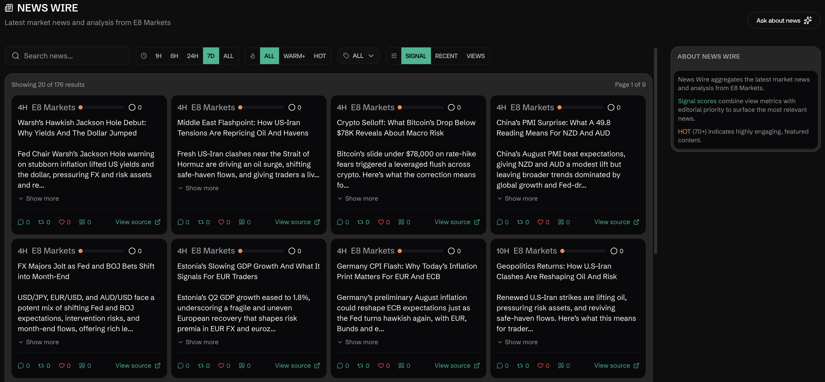Sort news by VIEWS
Viewport: 825px width, 382px height.
point(475,56)
